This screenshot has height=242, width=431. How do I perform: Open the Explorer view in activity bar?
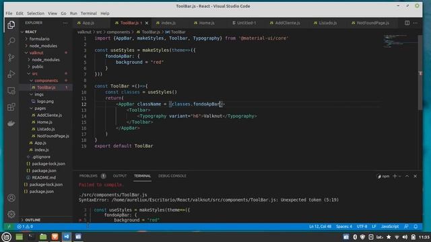click(11, 25)
